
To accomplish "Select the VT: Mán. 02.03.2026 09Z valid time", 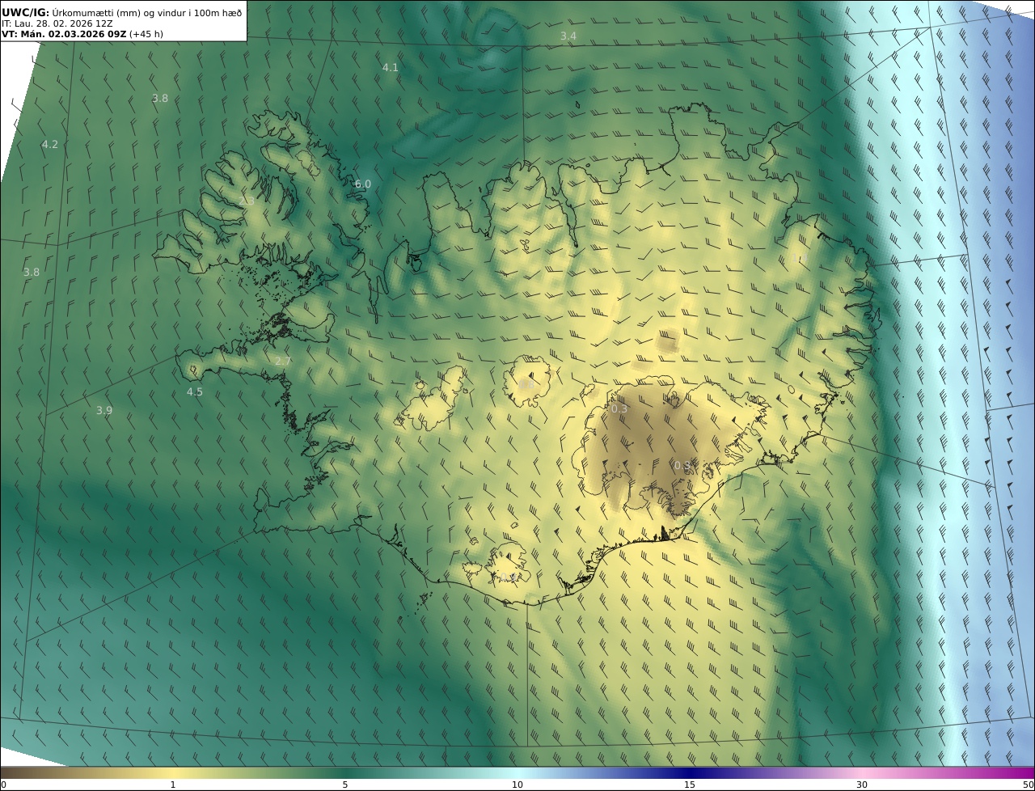I will pyautogui.click(x=64, y=34).
